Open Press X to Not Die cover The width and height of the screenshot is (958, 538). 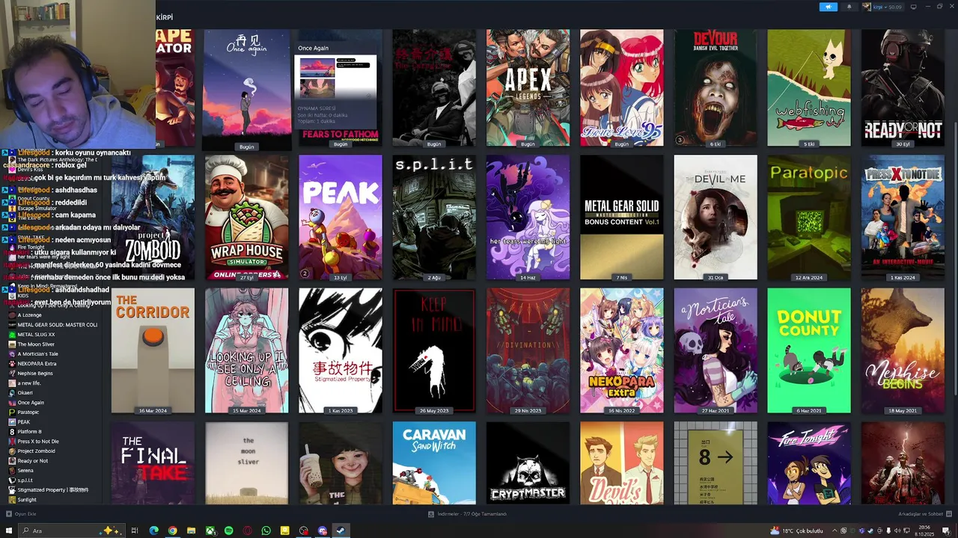[903, 217]
